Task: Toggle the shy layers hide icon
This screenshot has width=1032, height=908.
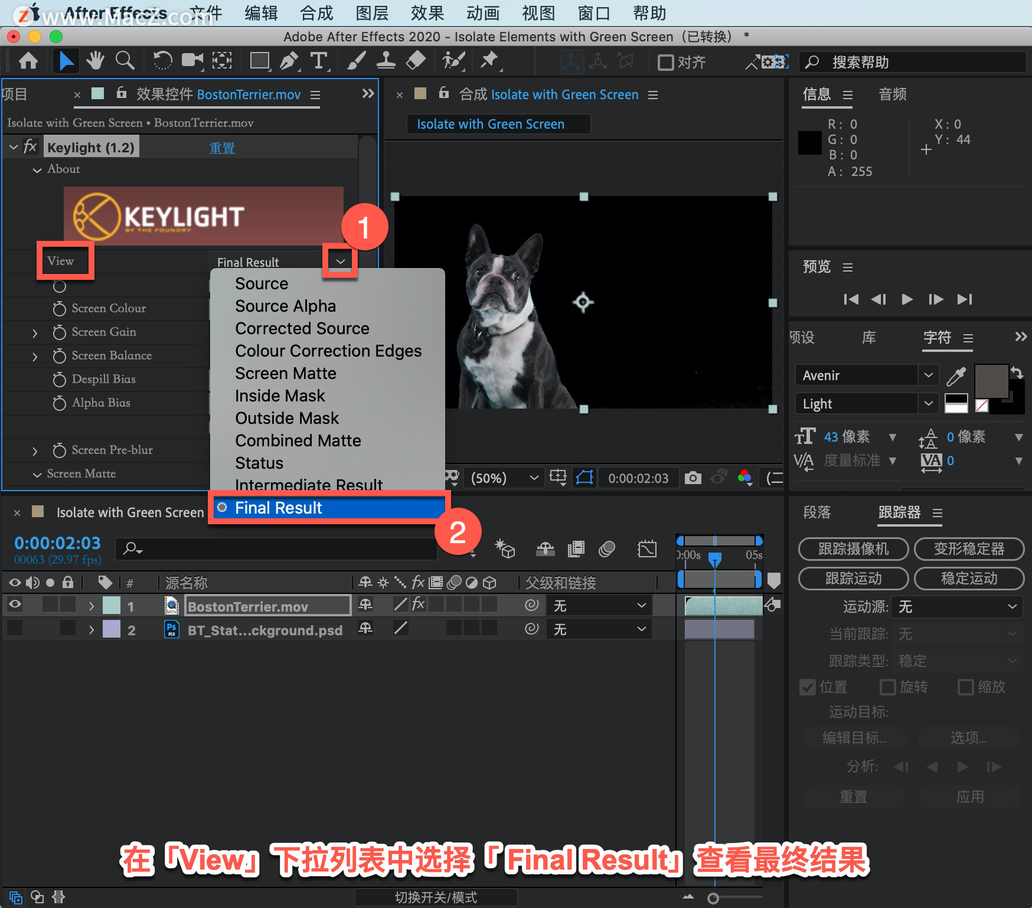Action: click(x=545, y=549)
